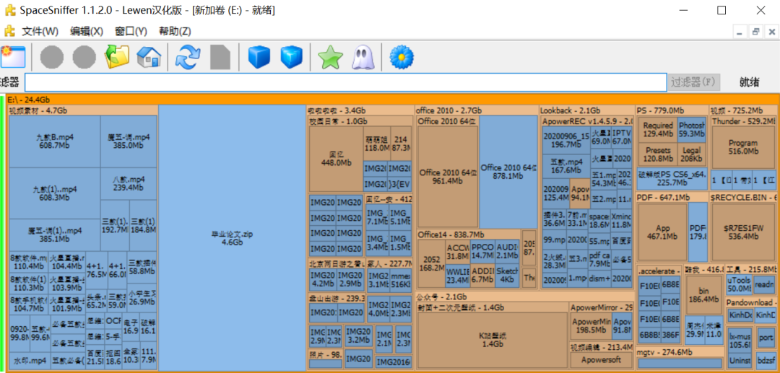This screenshot has height=373, width=780.
Task: Select the Required 129.4Mb block
Action: pos(658,130)
